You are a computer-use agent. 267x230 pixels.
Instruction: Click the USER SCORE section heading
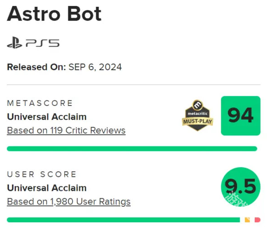[42, 174]
